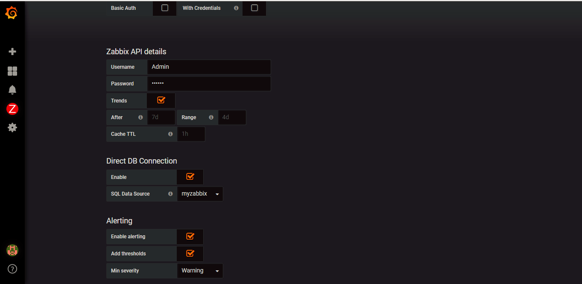Click the After field info icon

tap(140, 117)
